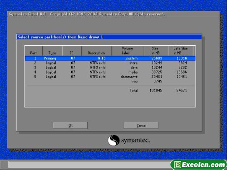The width and height of the screenshot is (227, 170).
Task: Click the 10451 data size value
Action: coord(182,77)
